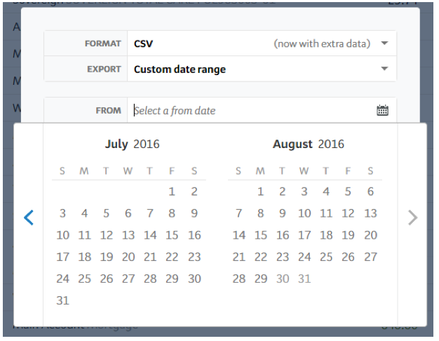439x341 pixels.
Task: Pick August 10 in August 2016
Action: pos(304,213)
